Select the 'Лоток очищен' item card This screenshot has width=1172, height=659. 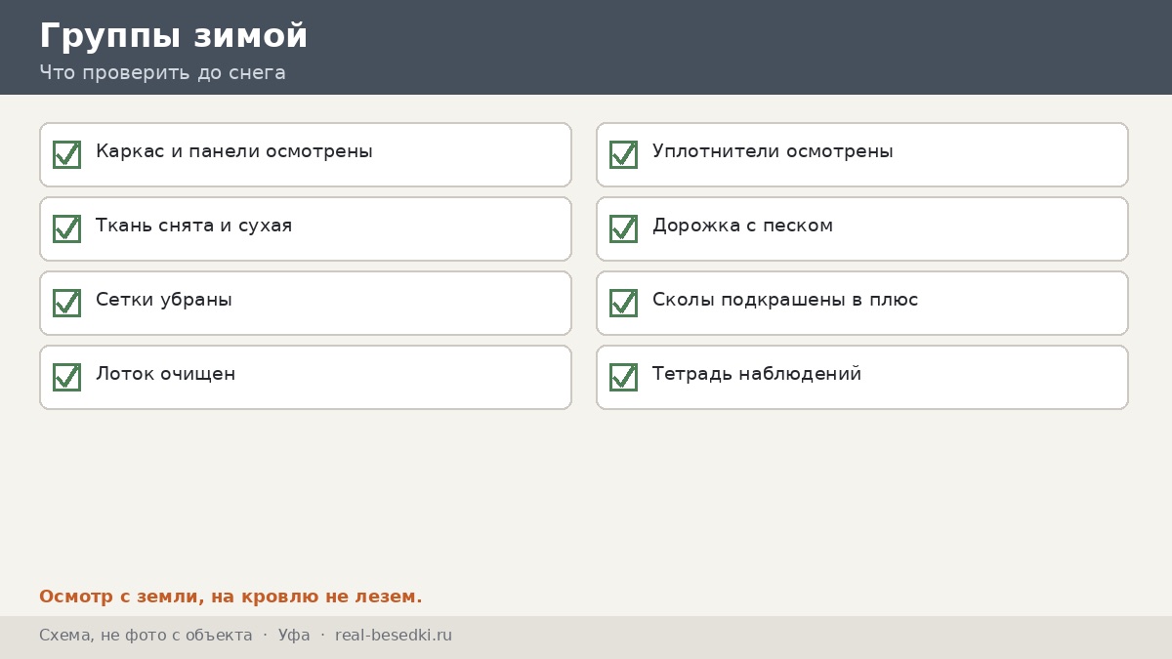click(306, 377)
